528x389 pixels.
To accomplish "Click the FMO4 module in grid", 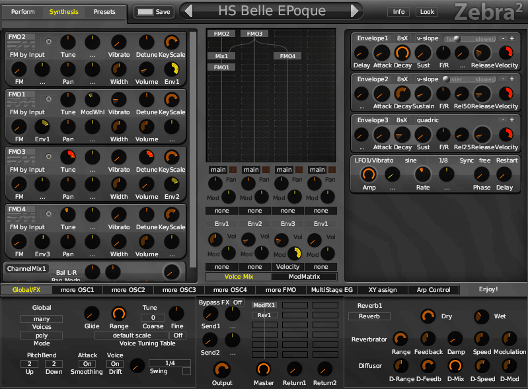I will coord(287,56).
